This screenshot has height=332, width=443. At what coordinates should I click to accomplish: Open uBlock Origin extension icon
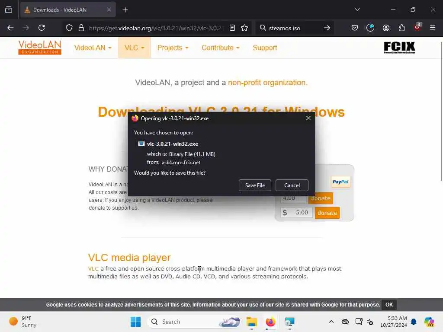coord(417,27)
